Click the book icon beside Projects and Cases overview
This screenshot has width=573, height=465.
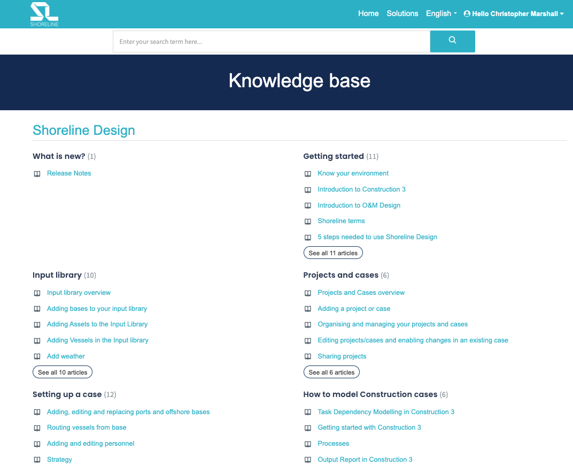coord(308,293)
